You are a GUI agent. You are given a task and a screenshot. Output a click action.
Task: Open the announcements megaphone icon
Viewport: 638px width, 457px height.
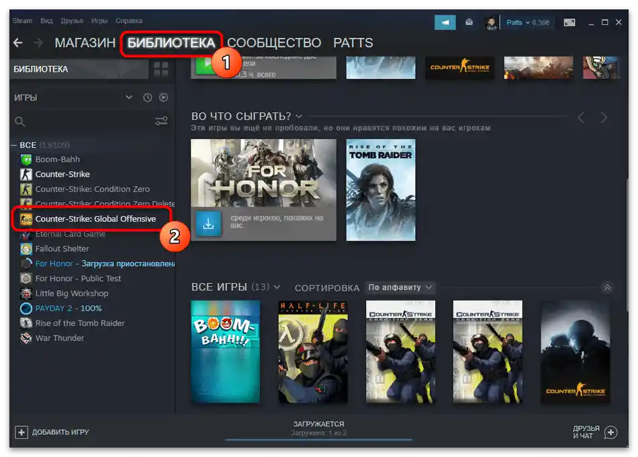(445, 22)
